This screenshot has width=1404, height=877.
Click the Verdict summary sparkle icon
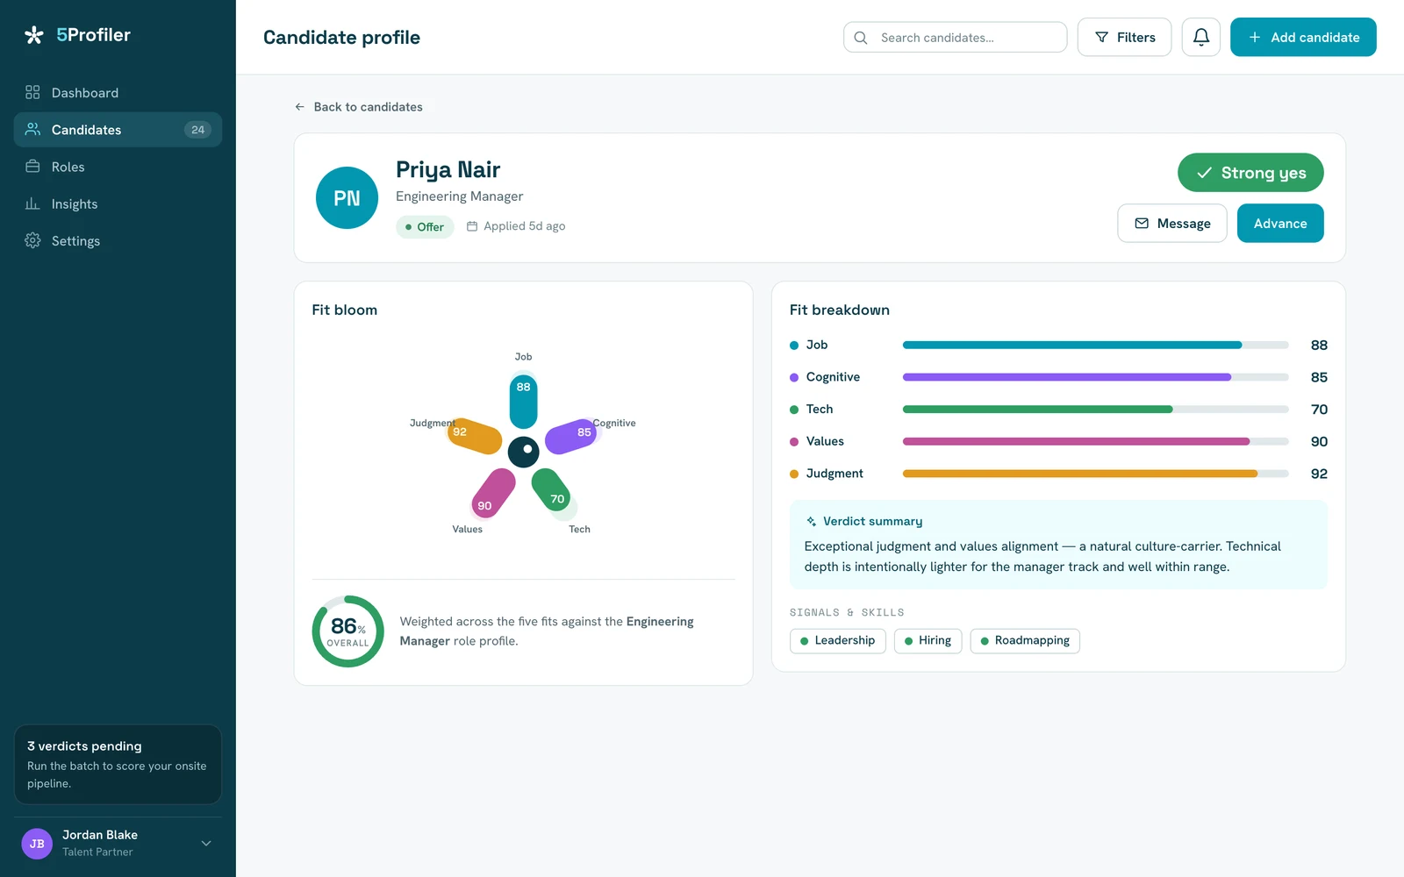tap(811, 521)
